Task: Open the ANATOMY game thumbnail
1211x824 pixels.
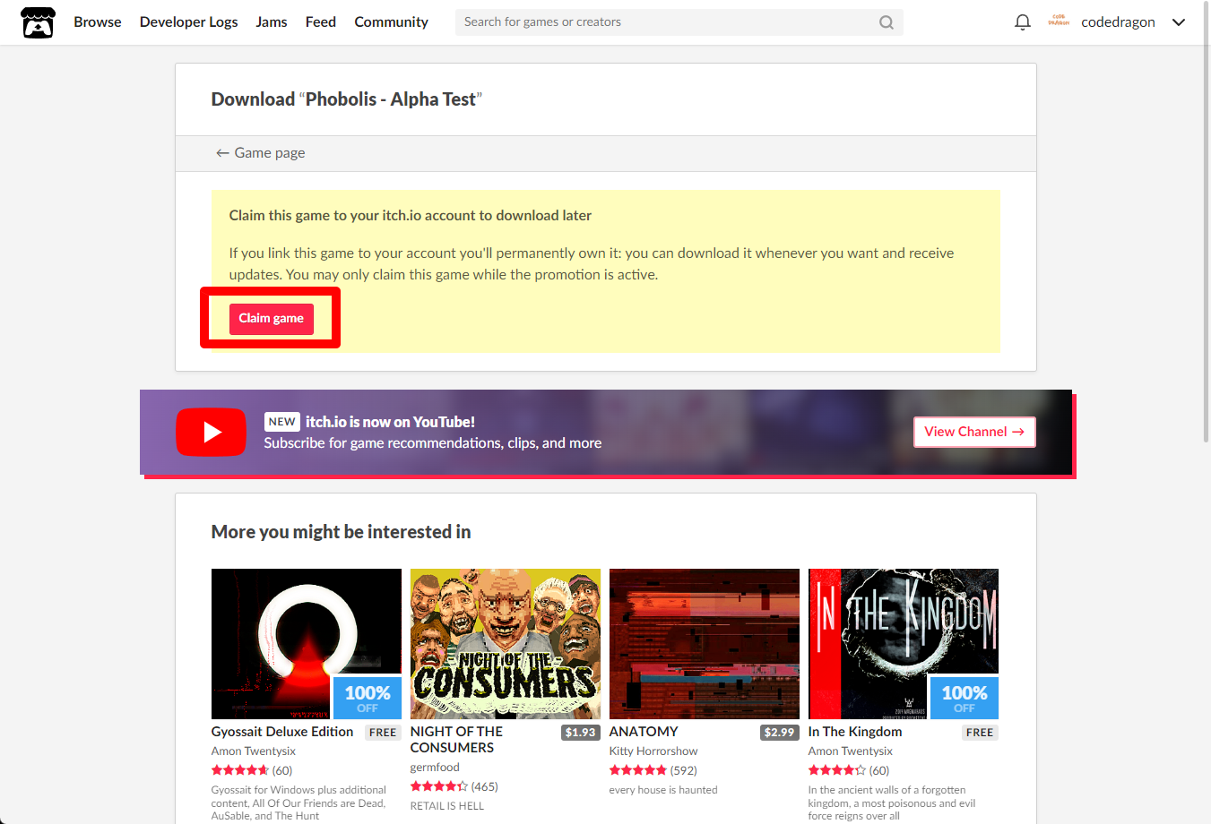Action: coord(705,644)
